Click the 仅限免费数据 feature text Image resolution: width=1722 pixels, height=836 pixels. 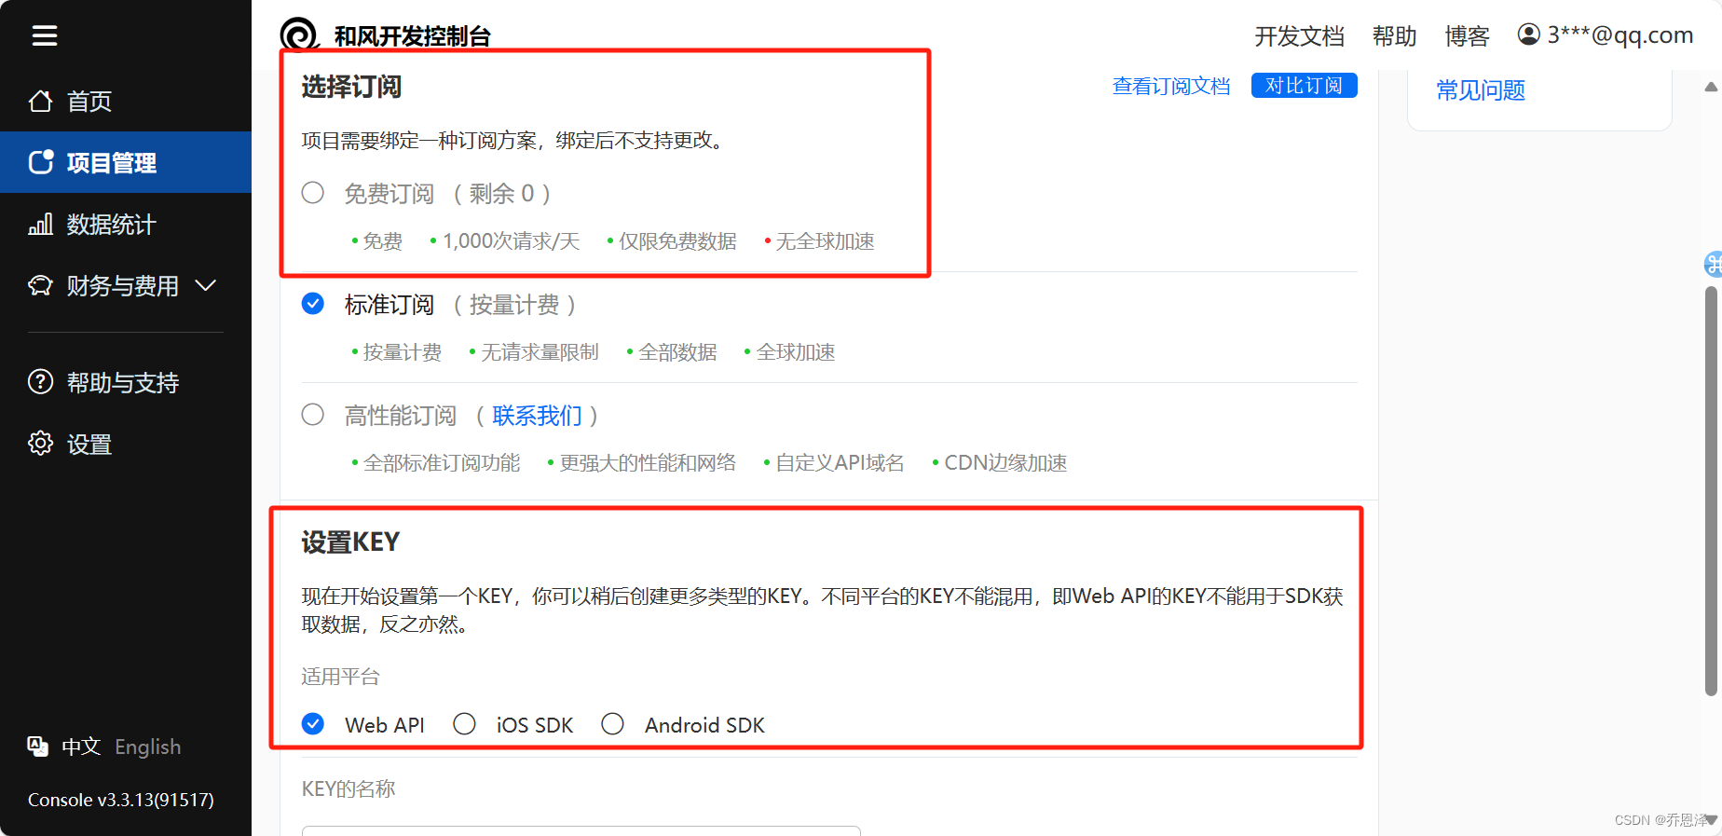coord(677,241)
